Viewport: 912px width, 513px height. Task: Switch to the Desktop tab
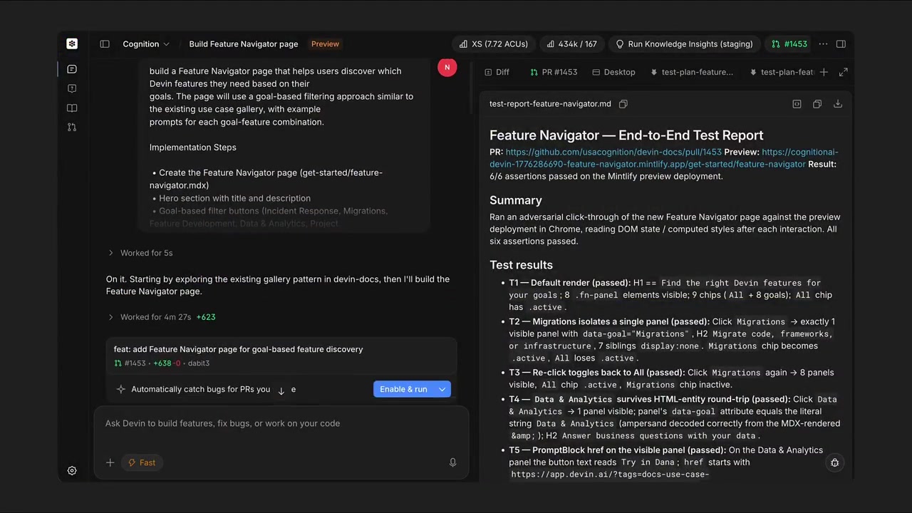tap(613, 72)
